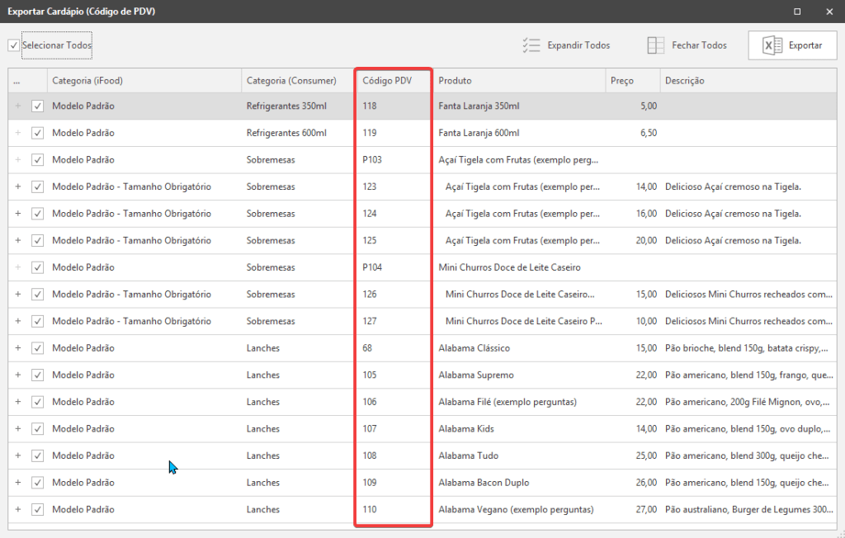This screenshot has height=538, width=845.
Task: Sort by Categoria (iFood) column header
Action: pyautogui.click(x=144, y=80)
